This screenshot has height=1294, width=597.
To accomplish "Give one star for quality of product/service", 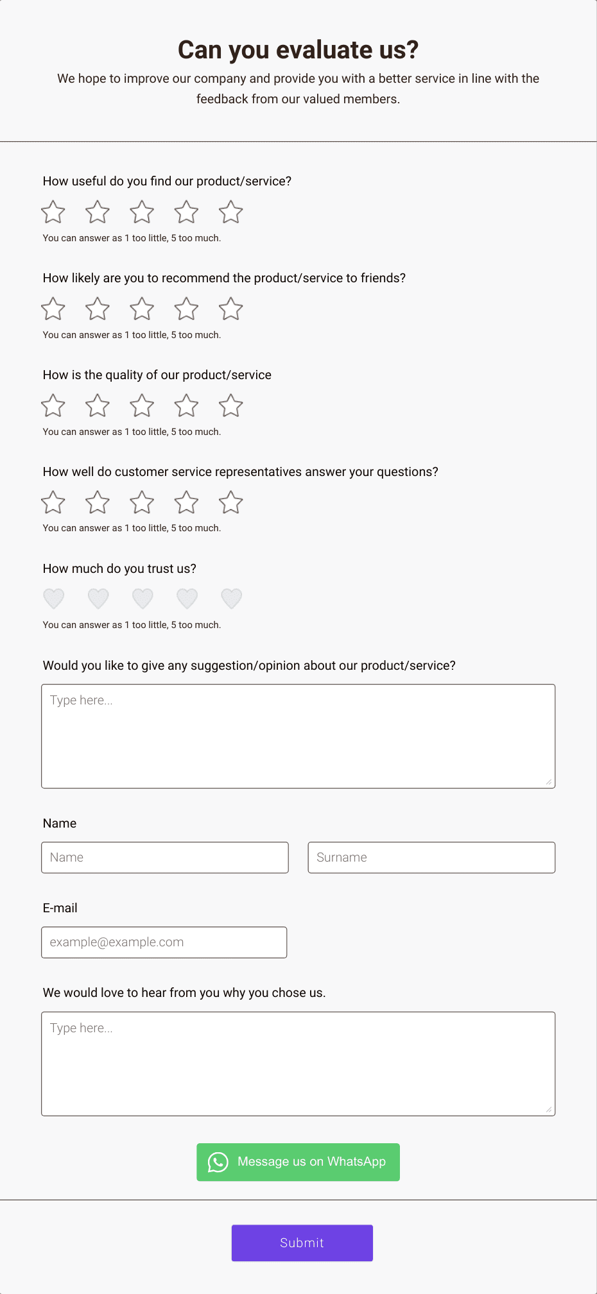I will [x=53, y=405].
